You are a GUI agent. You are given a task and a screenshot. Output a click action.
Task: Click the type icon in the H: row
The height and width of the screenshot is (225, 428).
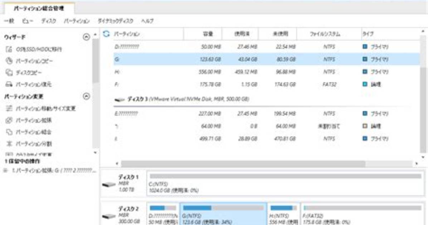[365, 72]
